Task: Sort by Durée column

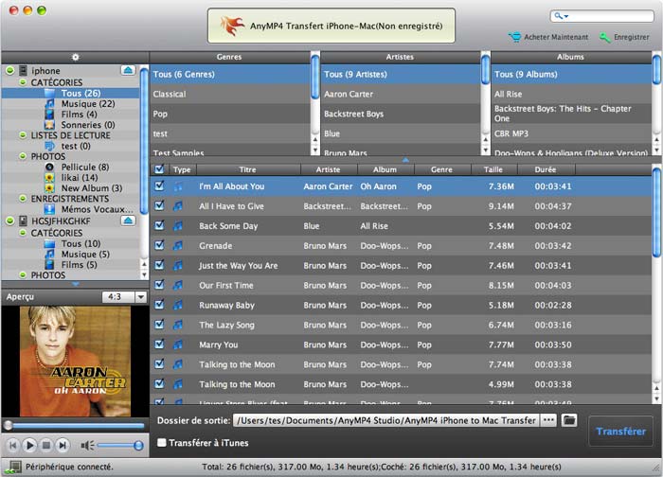Action: [546, 169]
